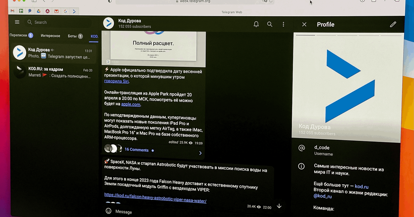
Task: Open the hamburger main menu
Action: (17, 22)
